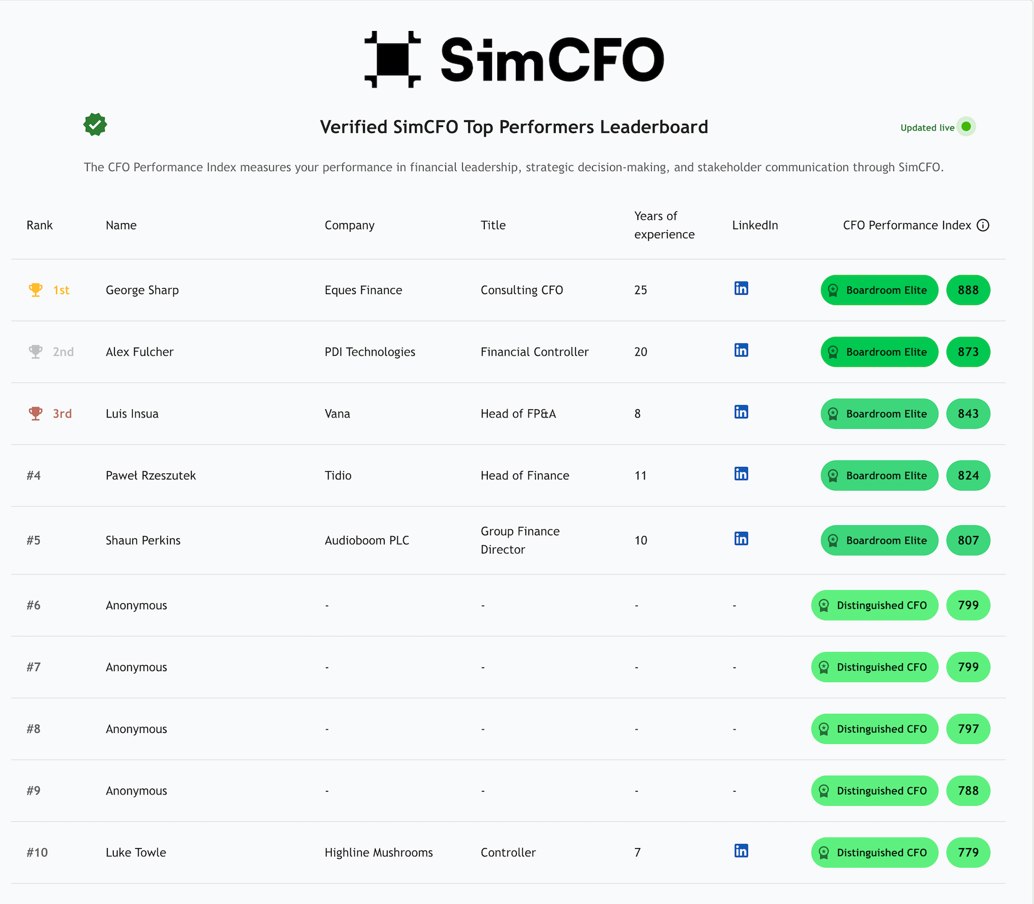This screenshot has height=904, width=1034.
Task: Click the CFO Performance Index column header
Action: [907, 226]
